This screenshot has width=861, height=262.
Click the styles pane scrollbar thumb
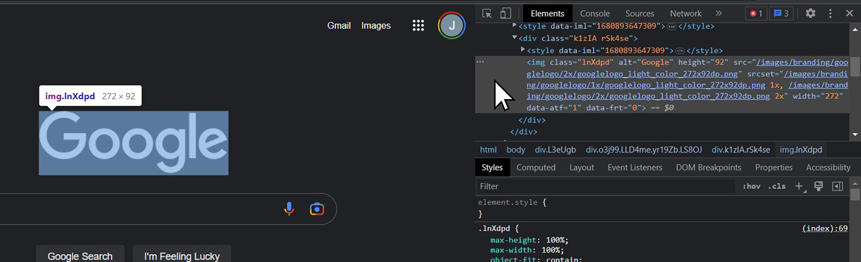(x=855, y=195)
